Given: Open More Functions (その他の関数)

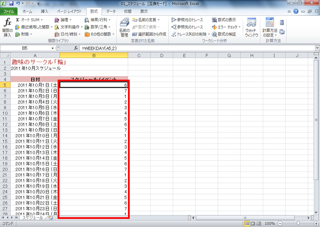Looking at the screenshot, I should pyautogui.click(x=99, y=34).
